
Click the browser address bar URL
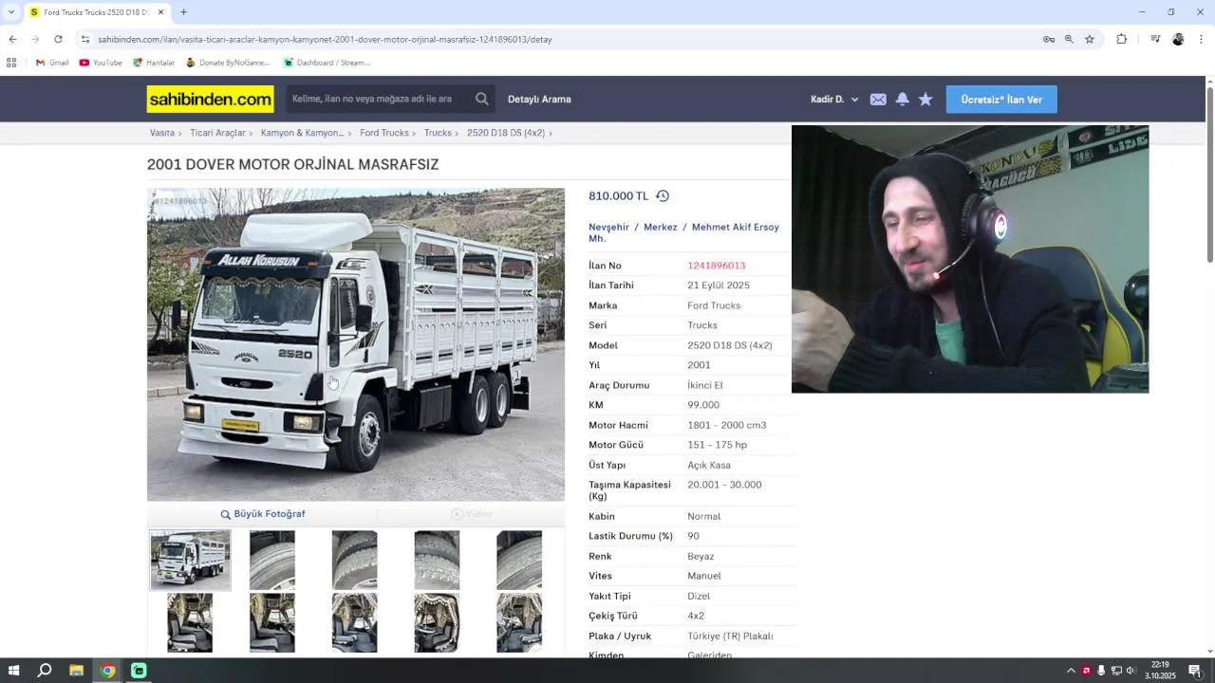(325, 40)
